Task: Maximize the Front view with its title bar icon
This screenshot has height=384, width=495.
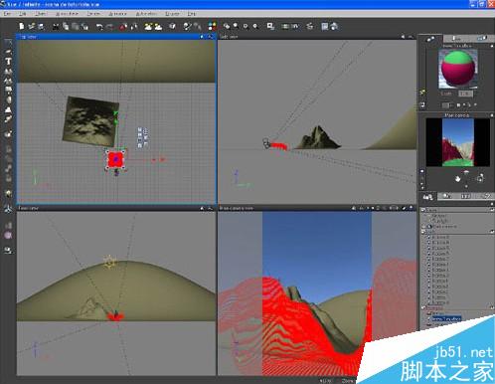Action: click(x=211, y=208)
